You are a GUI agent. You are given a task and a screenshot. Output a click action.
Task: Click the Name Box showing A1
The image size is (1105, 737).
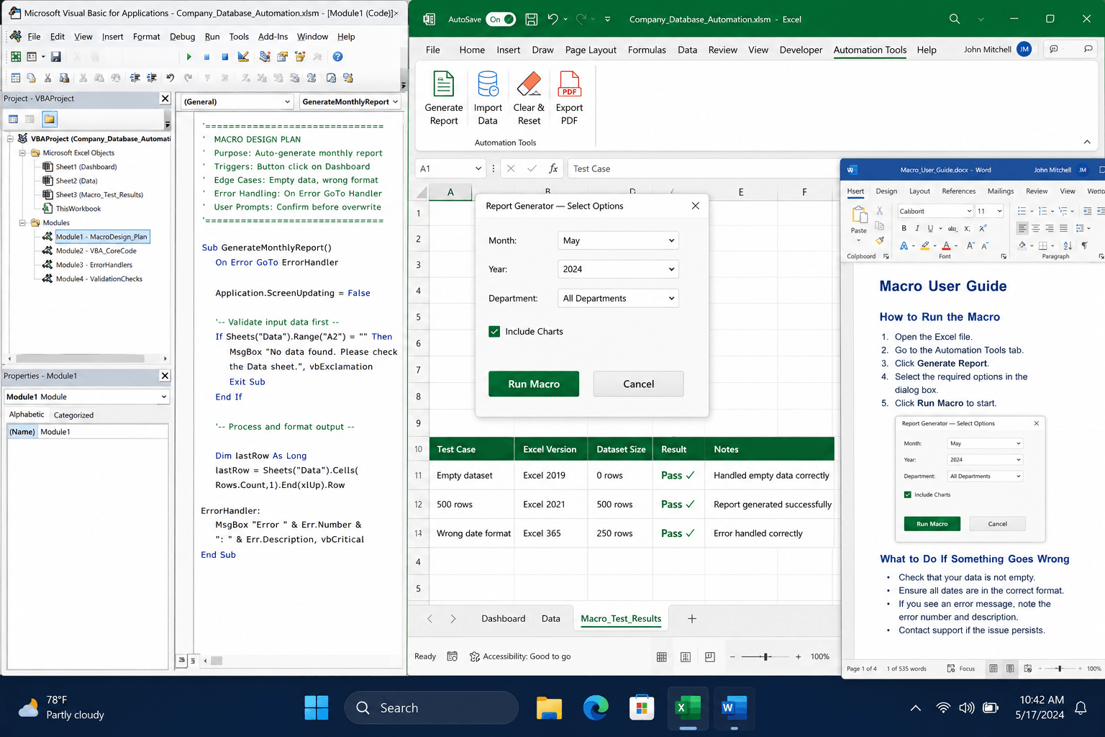451,168
